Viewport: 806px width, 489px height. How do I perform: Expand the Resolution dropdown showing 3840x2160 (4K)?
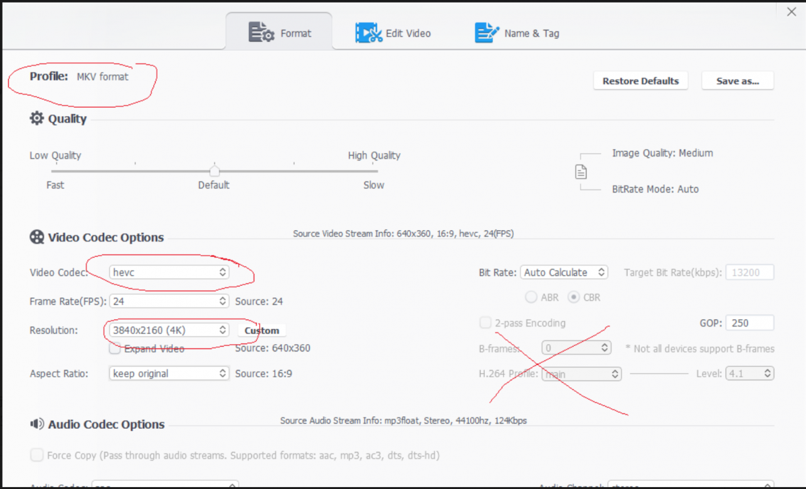(x=169, y=330)
